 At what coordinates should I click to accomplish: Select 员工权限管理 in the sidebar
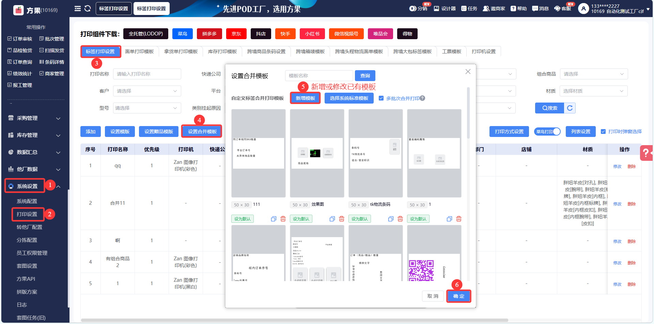point(32,253)
